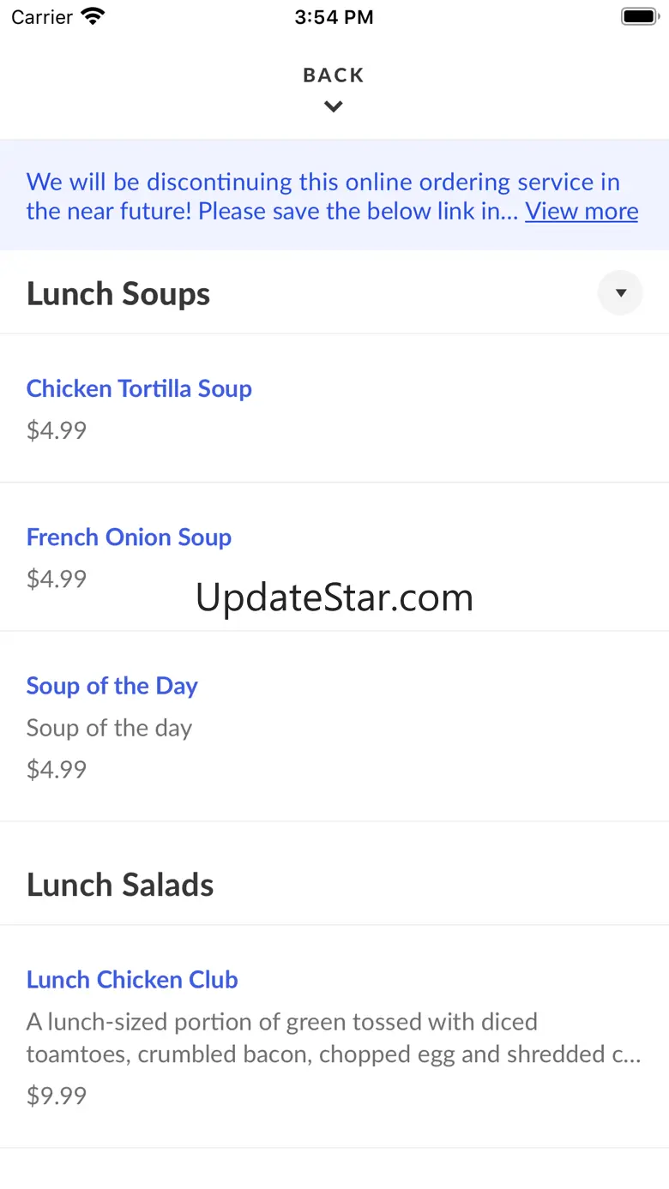Tap the battery icon in status bar
This screenshot has width=669, height=1189.
click(x=638, y=16)
